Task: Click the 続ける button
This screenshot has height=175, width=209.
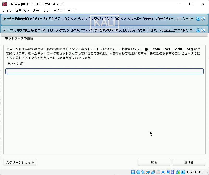Action: coord(189,162)
